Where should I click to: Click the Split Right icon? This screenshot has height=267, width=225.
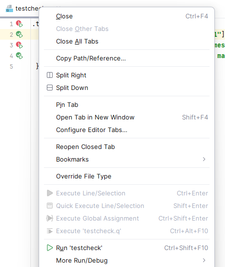click(x=50, y=75)
